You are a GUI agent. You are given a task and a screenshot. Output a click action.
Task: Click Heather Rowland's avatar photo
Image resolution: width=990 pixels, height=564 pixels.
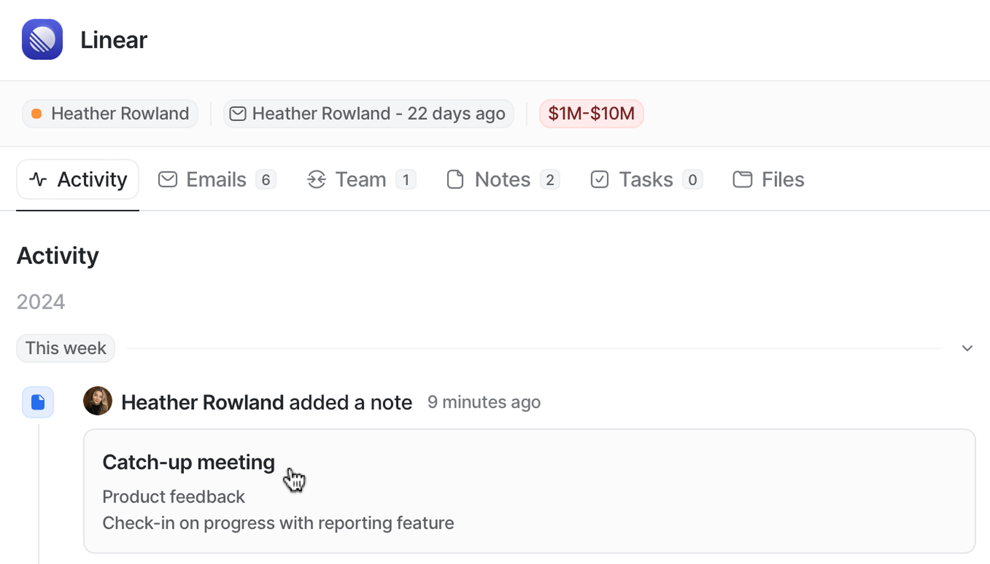(x=98, y=401)
